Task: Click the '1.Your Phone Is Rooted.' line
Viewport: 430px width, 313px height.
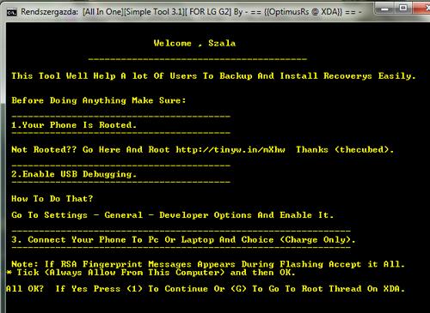Action: pos(74,125)
